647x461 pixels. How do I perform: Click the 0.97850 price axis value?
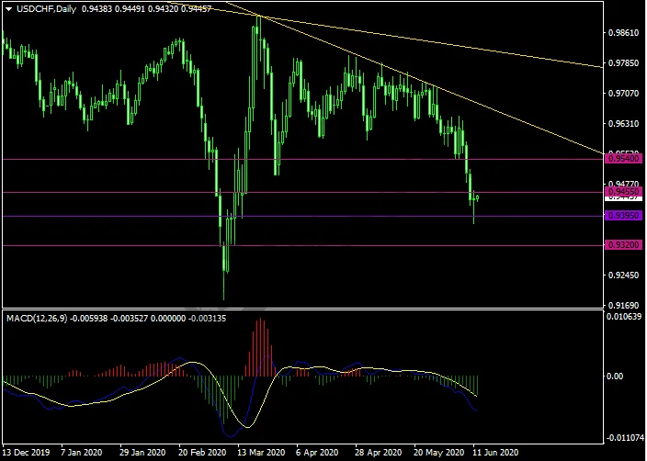pos(623,63)
